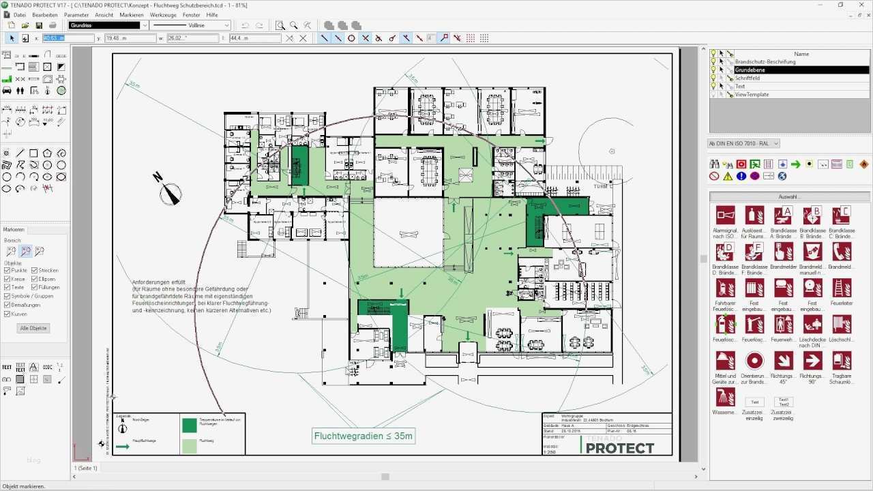This screenshot has width=873, height=491.
Task: Choose the Wasserbenebelung shower symbol
Action: coord(725,397)
